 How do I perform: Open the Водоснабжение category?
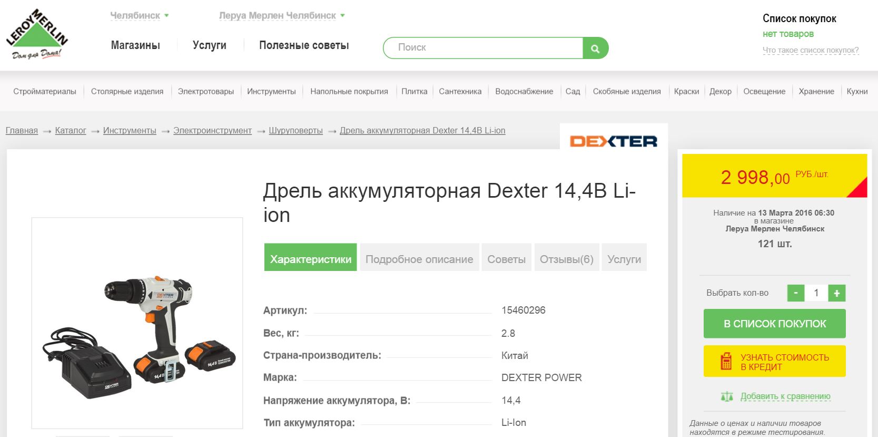(x=524, y=91)
